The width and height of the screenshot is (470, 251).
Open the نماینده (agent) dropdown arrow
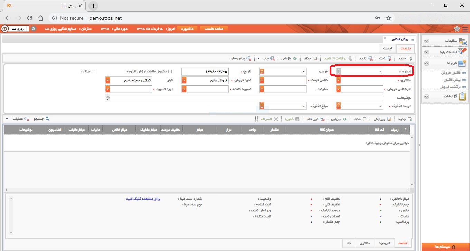(262, 89)
